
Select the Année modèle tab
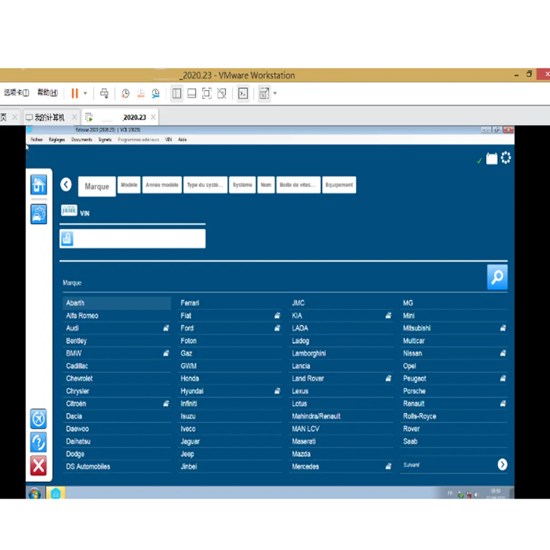point(162,185)
